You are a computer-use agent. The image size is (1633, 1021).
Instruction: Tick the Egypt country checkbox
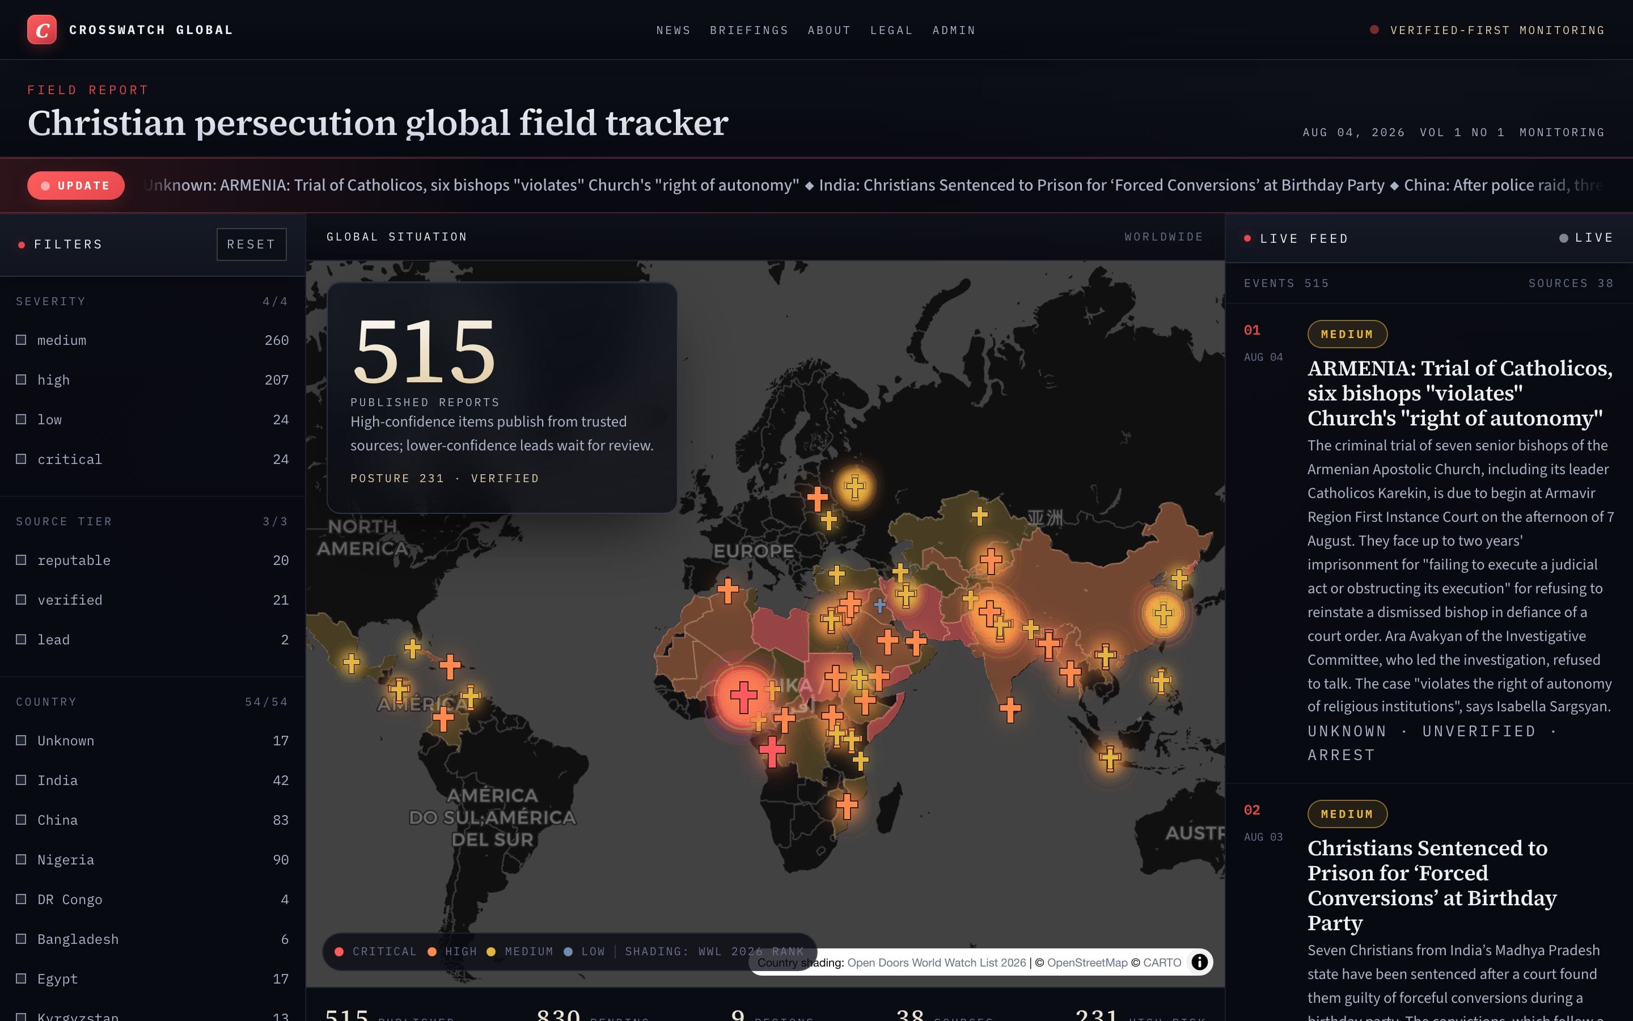click(21, 978)
